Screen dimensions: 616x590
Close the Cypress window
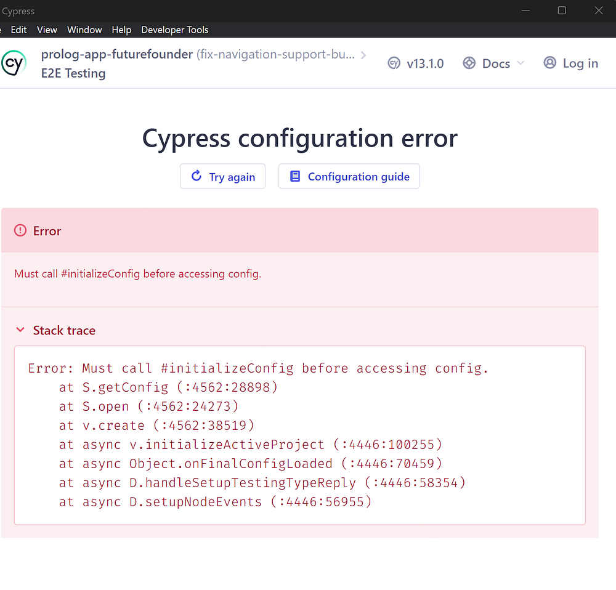click(x=599, y=10)
